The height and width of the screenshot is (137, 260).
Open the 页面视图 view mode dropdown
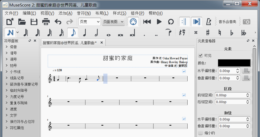[113, 22]
